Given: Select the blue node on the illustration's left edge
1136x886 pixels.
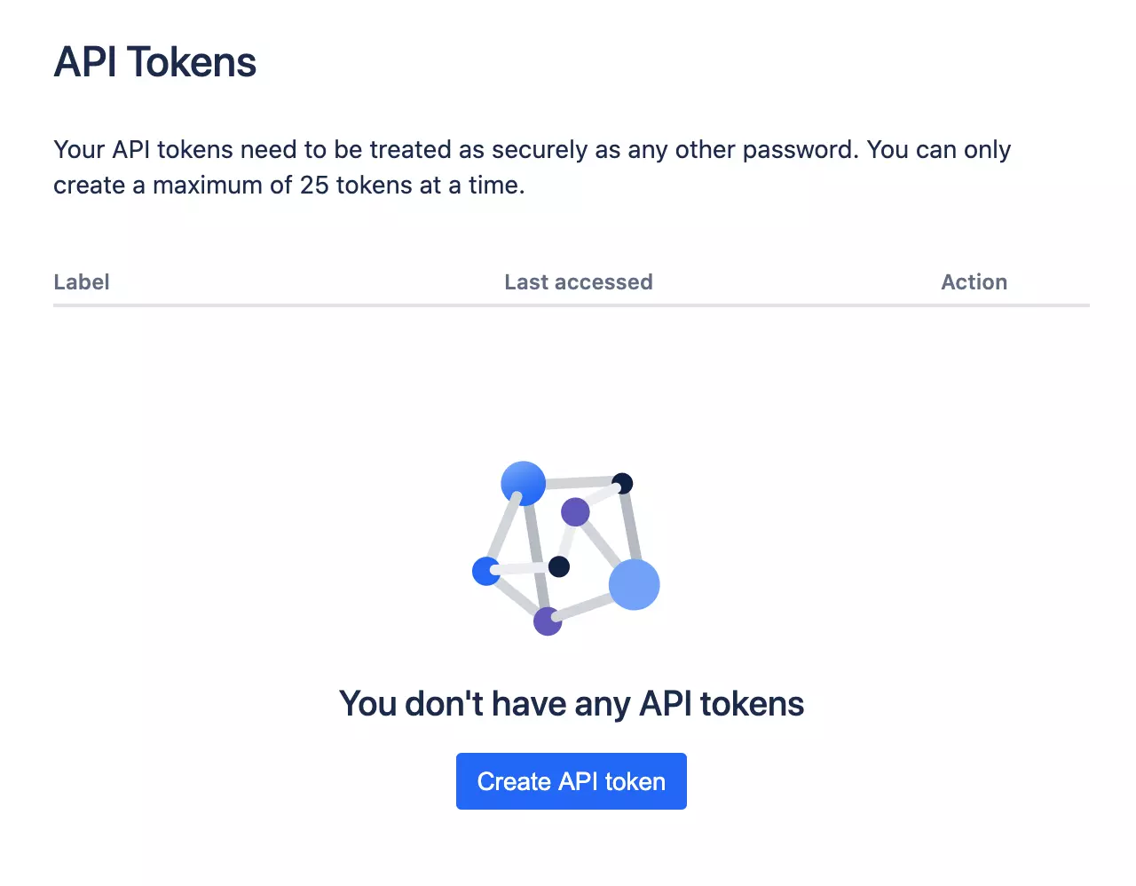Looking at the screenshot, I should (x=486, y=571).
